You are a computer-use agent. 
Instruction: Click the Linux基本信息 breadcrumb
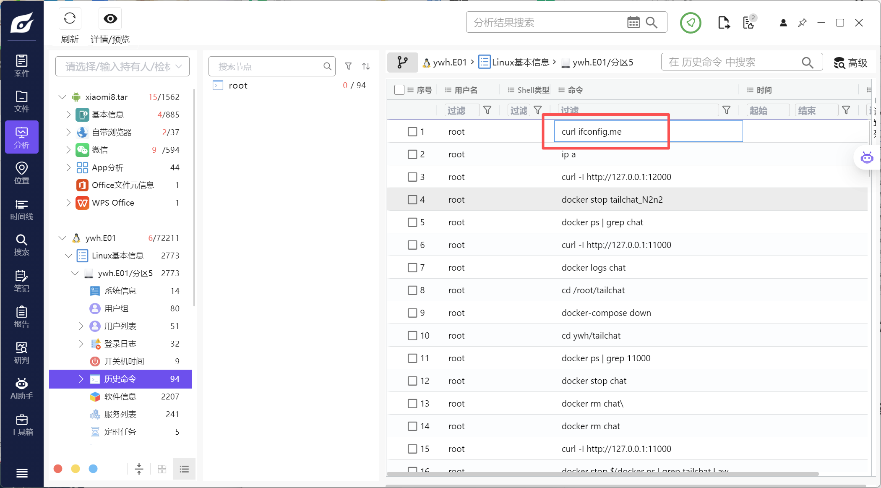point(514,63)
